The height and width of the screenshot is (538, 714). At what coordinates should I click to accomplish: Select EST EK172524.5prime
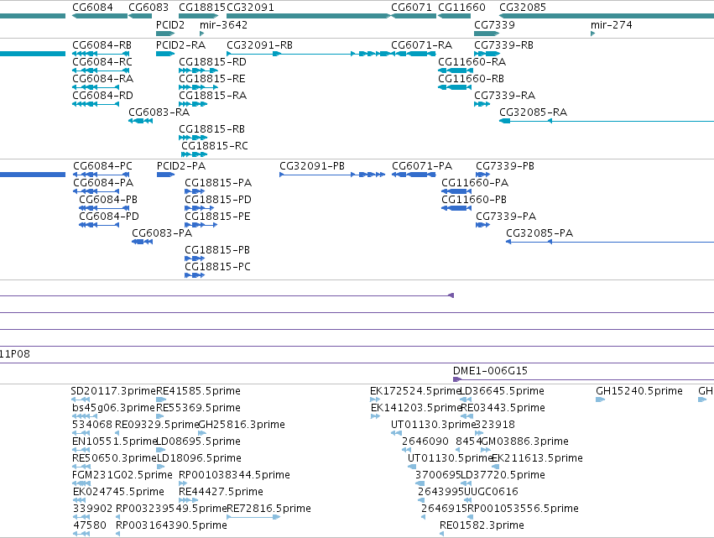click(415, 391)
